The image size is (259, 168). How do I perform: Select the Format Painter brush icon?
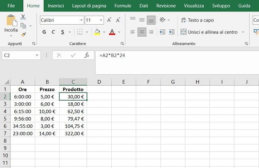point(23,34)
